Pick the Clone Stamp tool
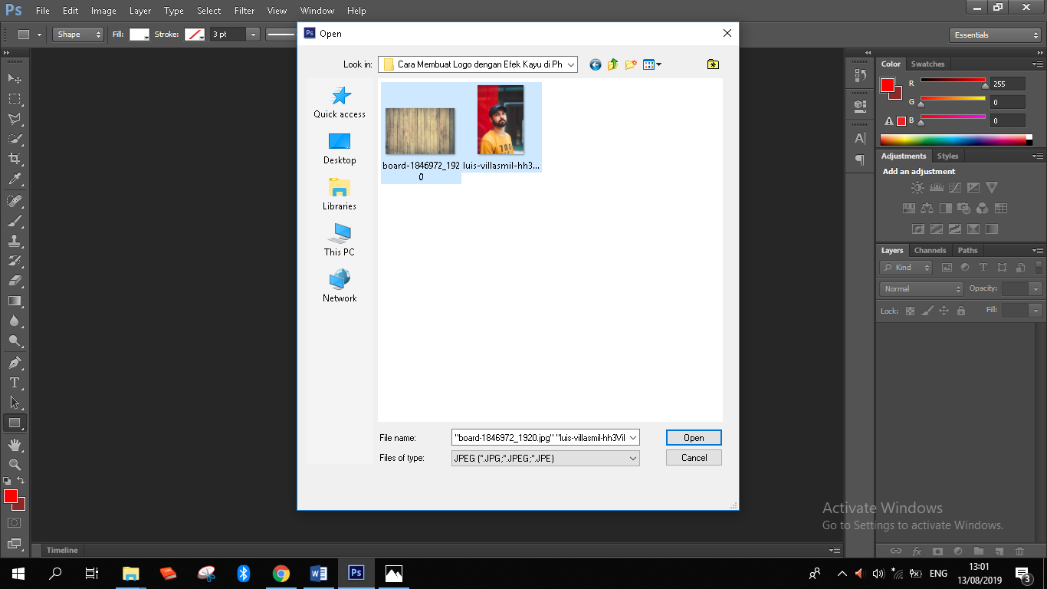 point(15,241)
